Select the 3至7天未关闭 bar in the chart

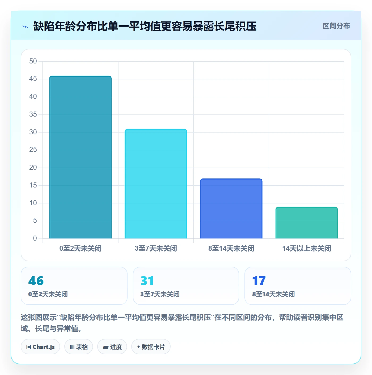click(x=156, y=184)
